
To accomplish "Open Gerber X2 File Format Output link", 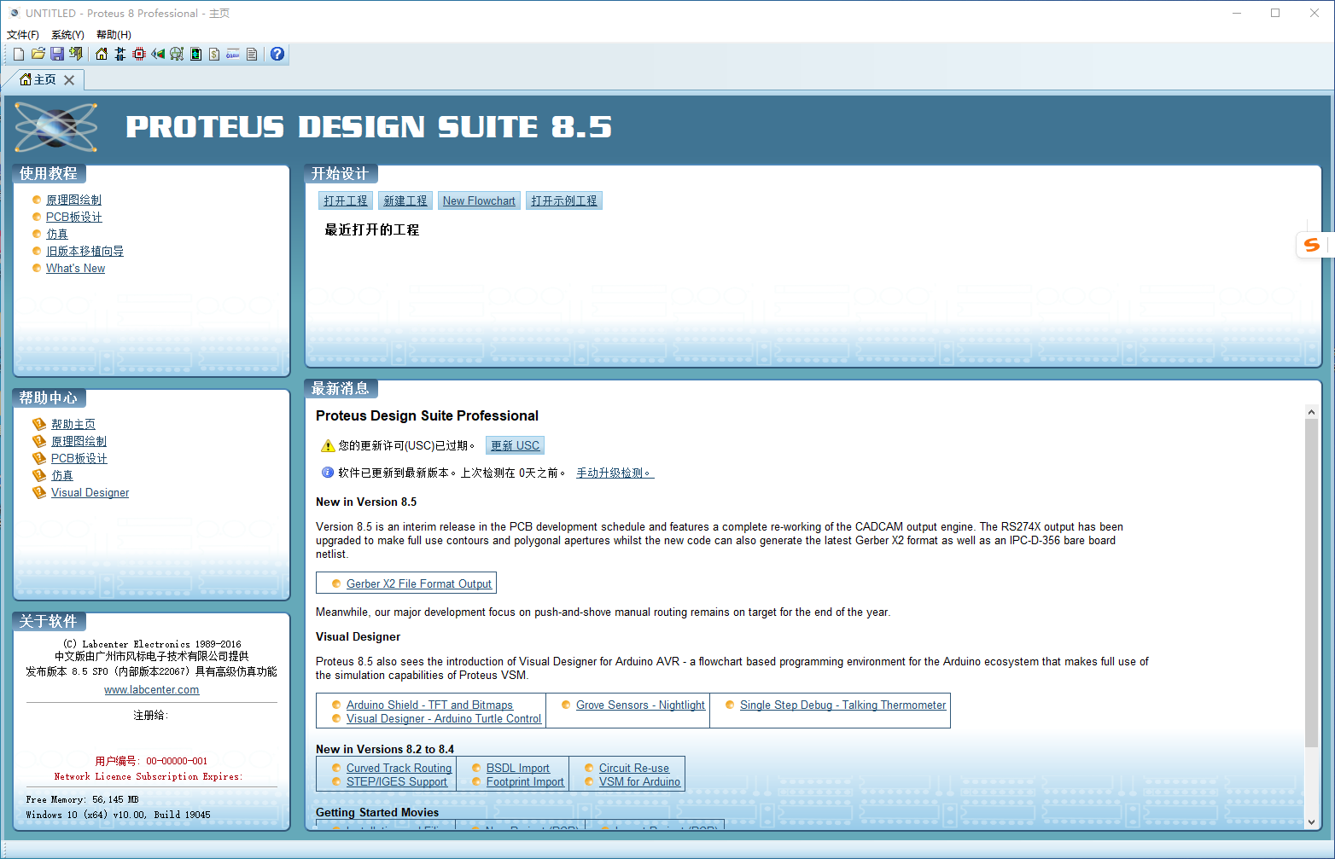I will (x=419, y=583).
